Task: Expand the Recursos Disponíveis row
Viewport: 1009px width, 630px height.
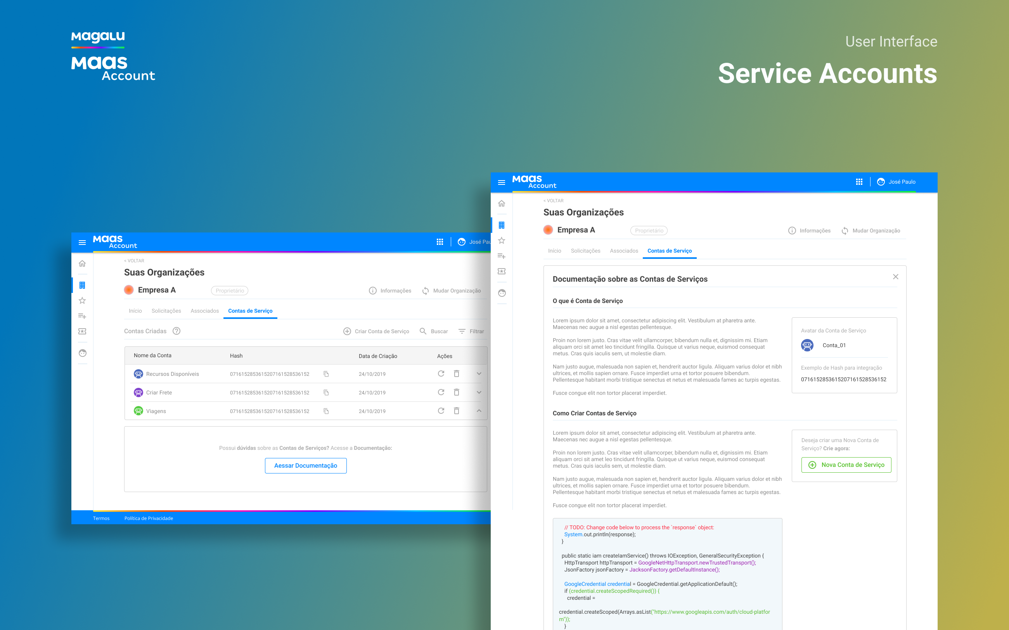Action: [x=479, y=374]
